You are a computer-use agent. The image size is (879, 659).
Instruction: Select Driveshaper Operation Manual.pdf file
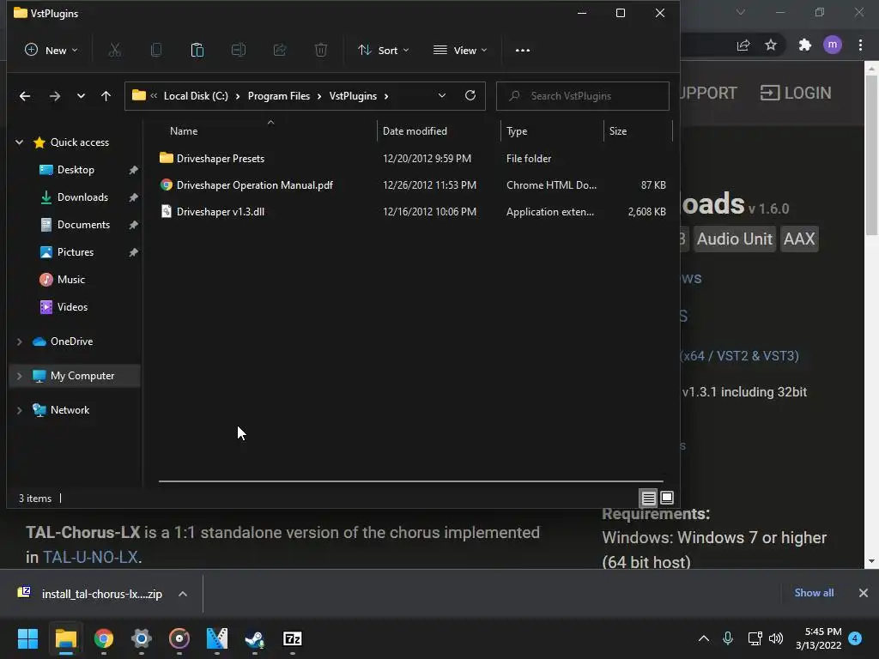coord(254,185)
